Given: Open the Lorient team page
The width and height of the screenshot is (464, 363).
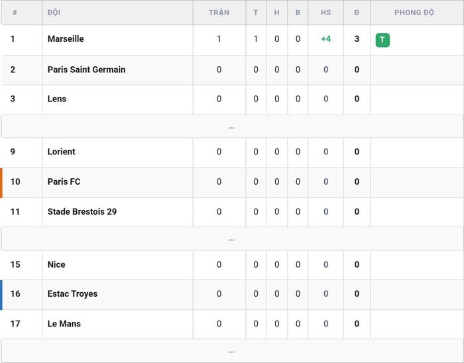Looking at the screenshot, I should click(61, 152).
